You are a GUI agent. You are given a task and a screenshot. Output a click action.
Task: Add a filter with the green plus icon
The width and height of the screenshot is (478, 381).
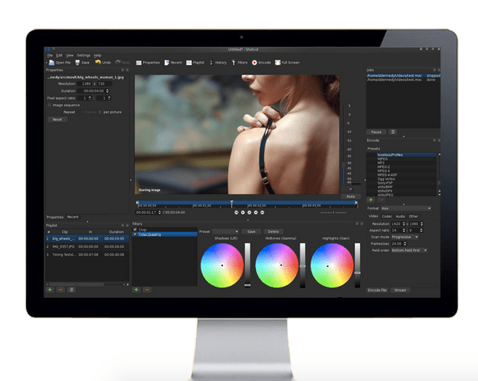pos(136,290)
